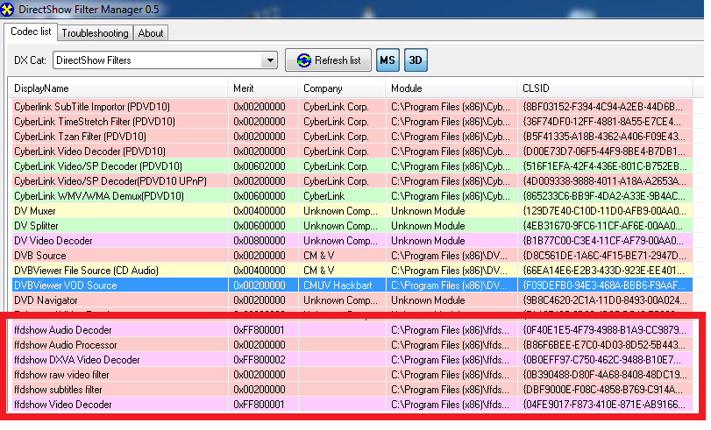
Task: Toggle the MS filter button
Action: (387, 60)
